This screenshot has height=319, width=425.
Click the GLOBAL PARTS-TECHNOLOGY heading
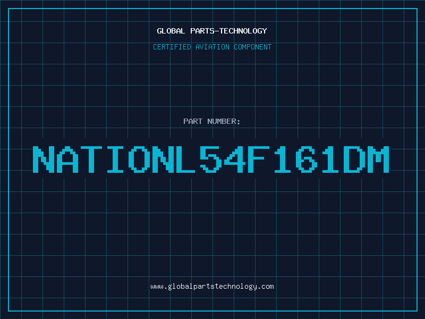coord(212,31)
